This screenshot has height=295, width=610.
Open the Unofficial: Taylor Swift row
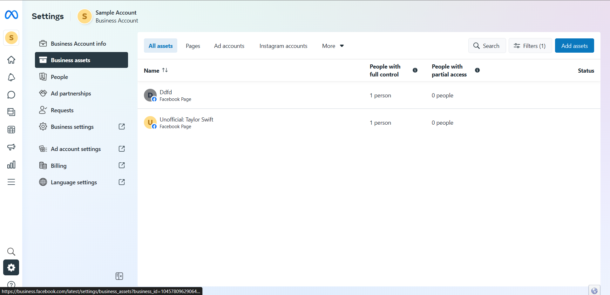click(x=369, y=122)
